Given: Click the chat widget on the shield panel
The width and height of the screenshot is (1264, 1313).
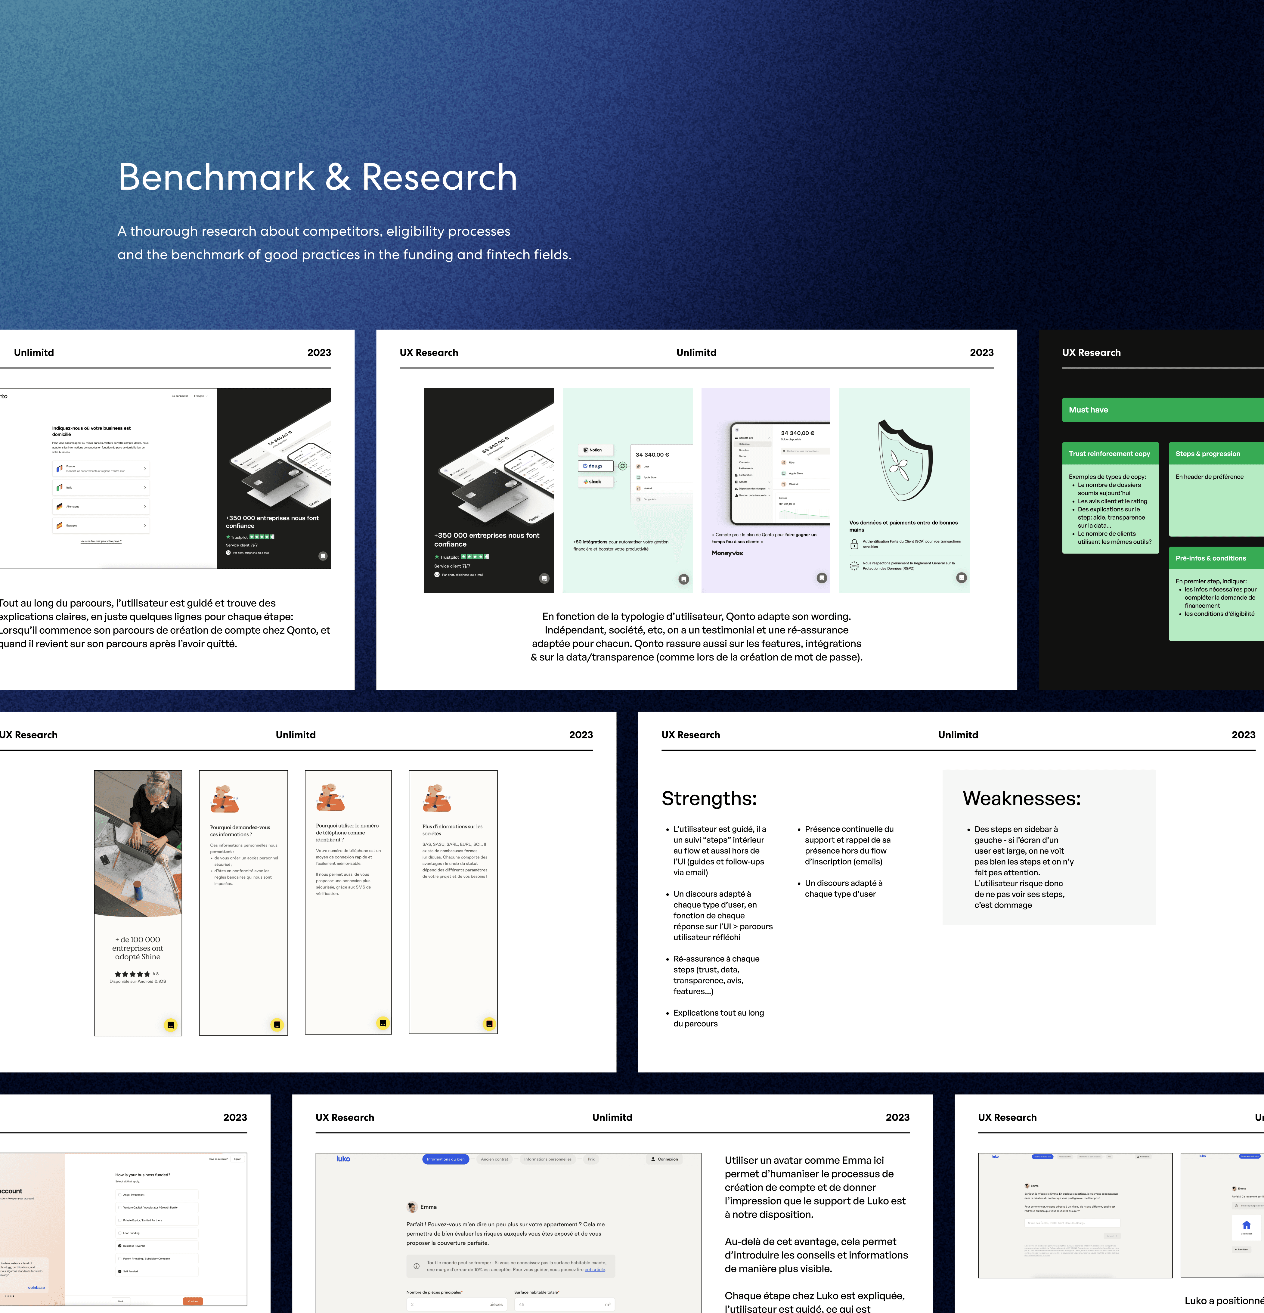Looking at the screenshot, I should click(961, 577).
